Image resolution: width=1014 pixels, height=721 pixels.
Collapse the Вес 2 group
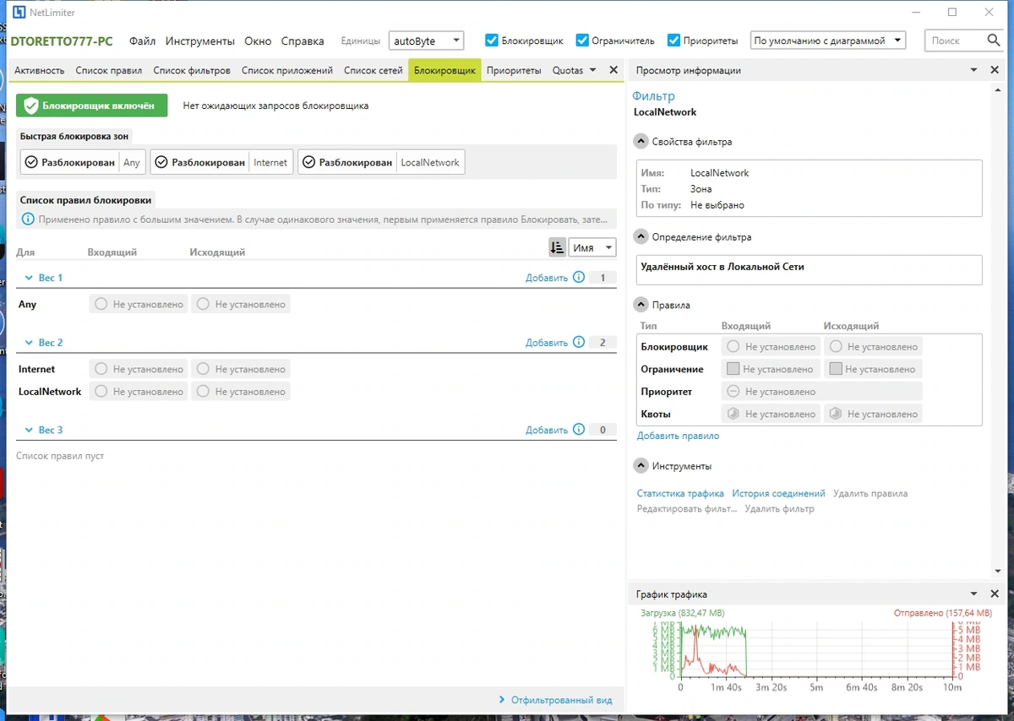[x=28, y=343]
